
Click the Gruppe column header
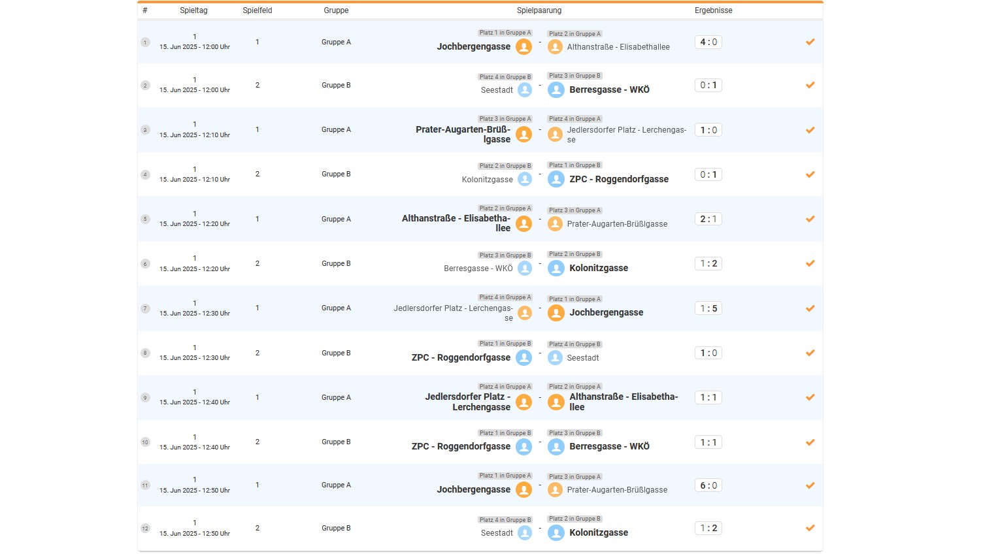(x=336, y=10)
